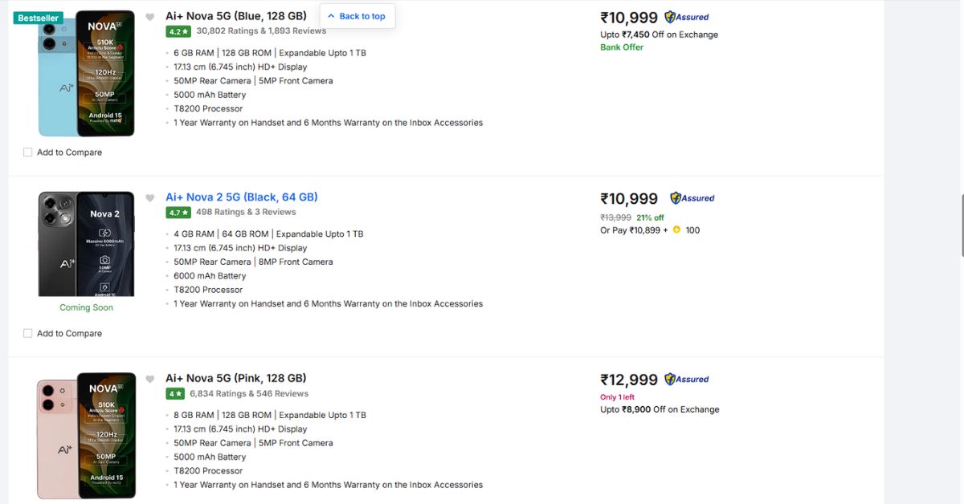Screen dimensions: 964x504
Task: Click the blue Nova 5G phone image
Action: tap(87, 74)
